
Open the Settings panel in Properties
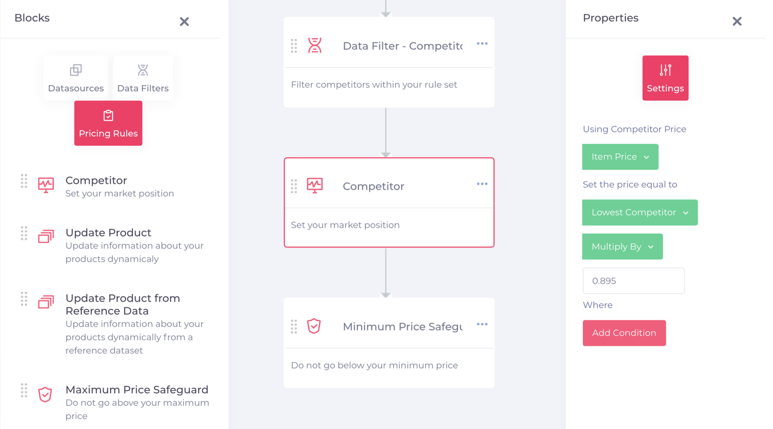pos(665,78)
